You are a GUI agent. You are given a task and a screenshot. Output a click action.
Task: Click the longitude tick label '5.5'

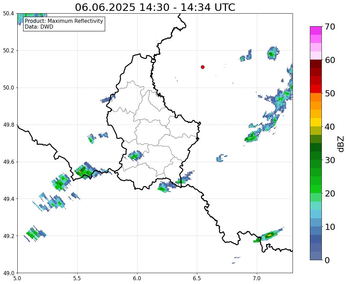tap(77, 278)
